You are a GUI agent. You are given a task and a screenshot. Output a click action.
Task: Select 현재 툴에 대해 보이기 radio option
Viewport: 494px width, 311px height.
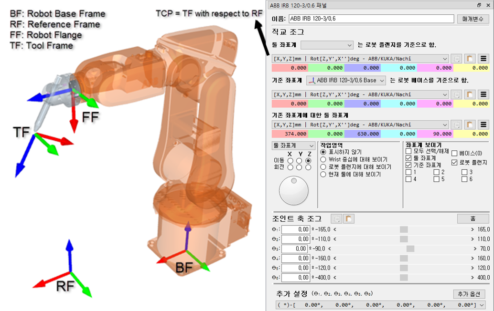tap(323, 174)
